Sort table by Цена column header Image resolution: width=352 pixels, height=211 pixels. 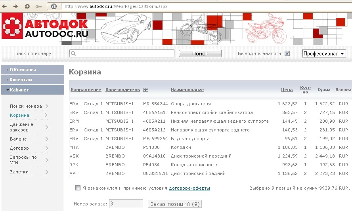287,90
